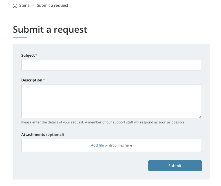The image size is (221, 186).
Task: Open the Add file link
Action: tap(97, 145)
